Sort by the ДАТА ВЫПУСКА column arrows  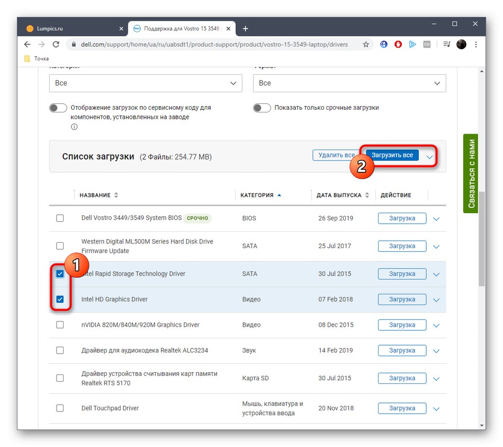(x=367, y=195)
